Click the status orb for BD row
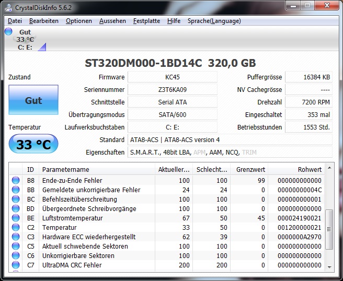 pyautogui.click(x=16, y=208)
